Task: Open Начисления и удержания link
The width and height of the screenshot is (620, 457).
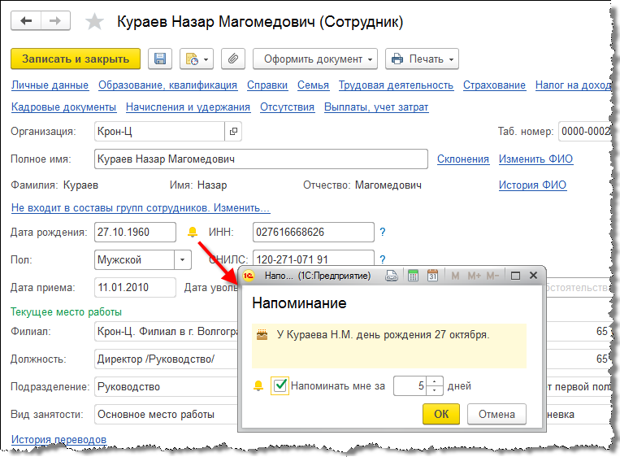Action: 188,107
